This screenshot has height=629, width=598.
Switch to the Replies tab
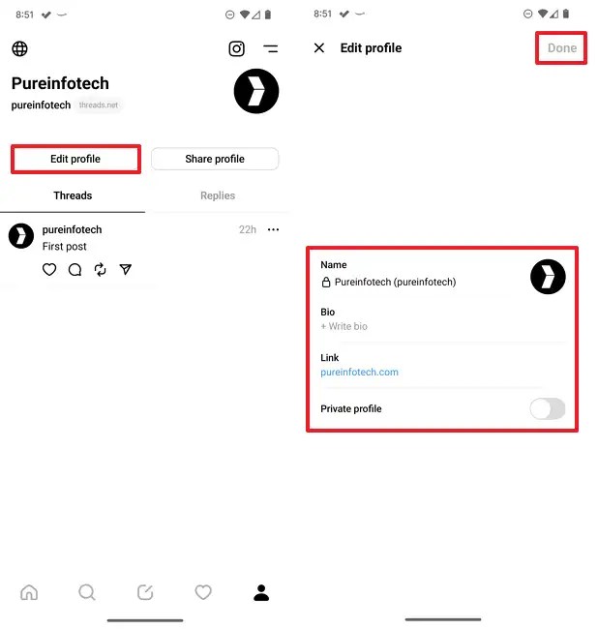coord(218,195)
